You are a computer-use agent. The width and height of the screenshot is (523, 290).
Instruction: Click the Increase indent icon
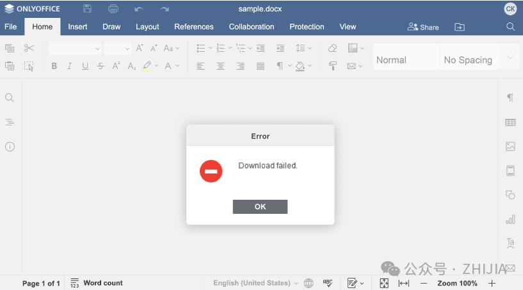(x=280, y=49)
